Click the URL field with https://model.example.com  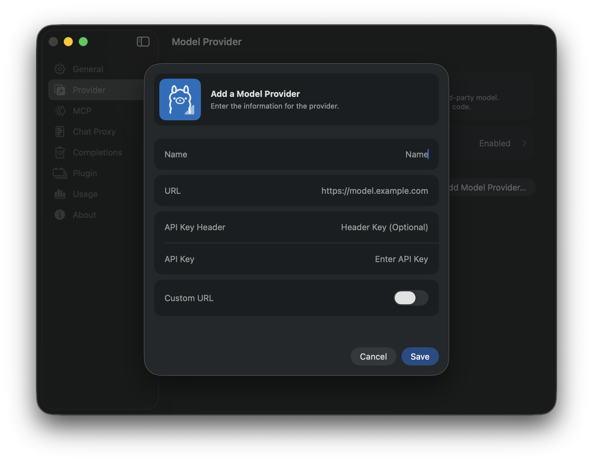296,191
